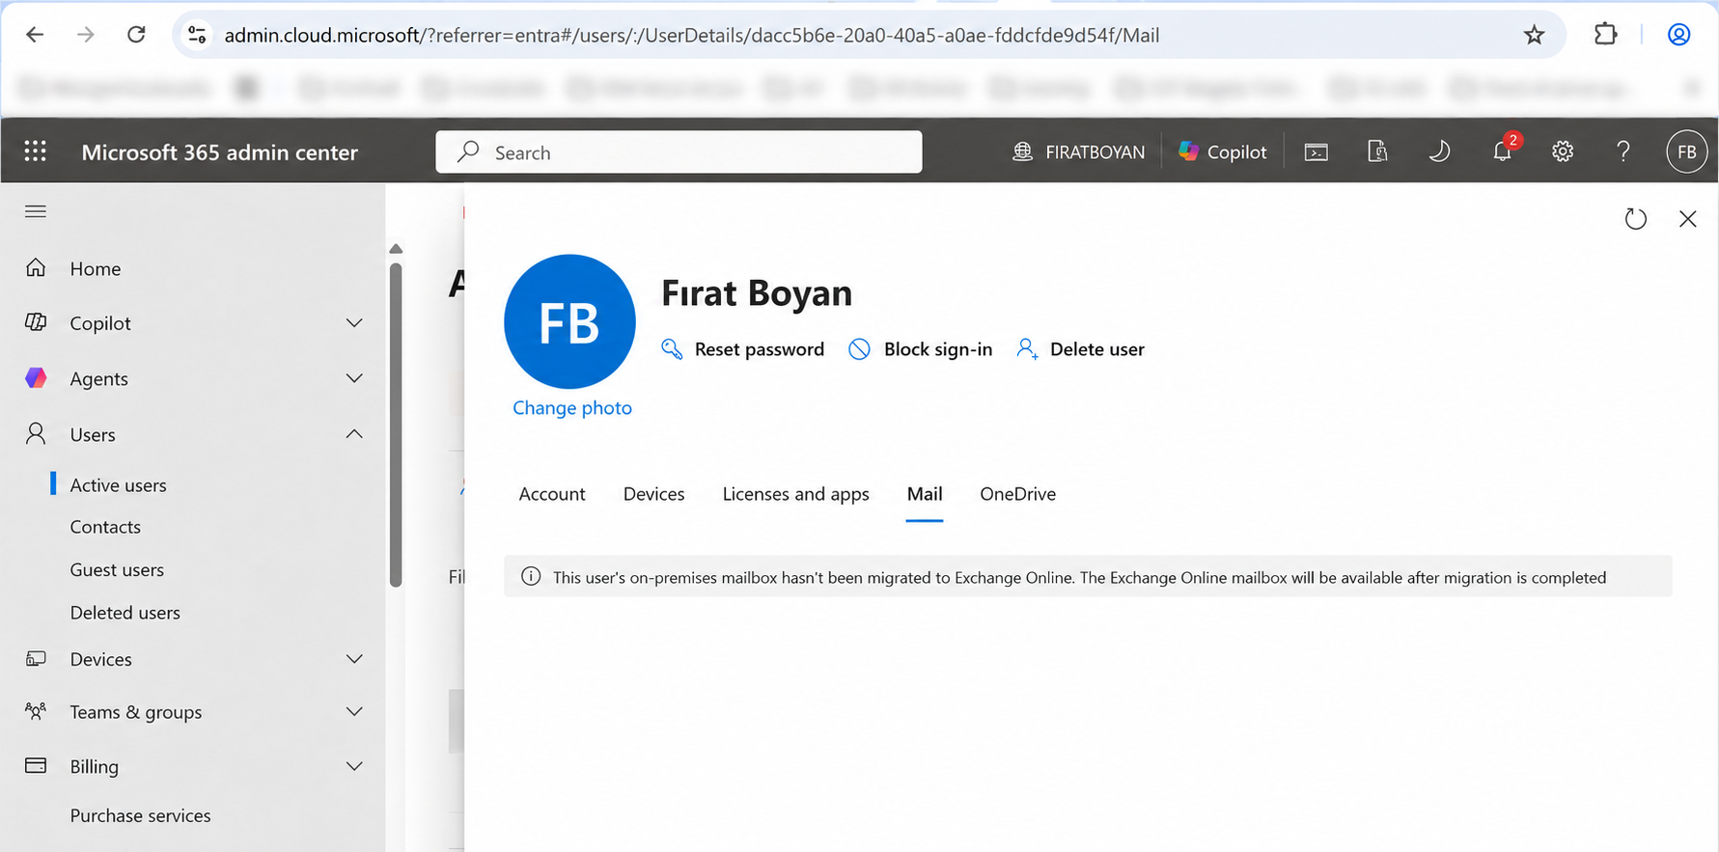
Task: Go back in the browser
Action: click(x=35, y=35)
